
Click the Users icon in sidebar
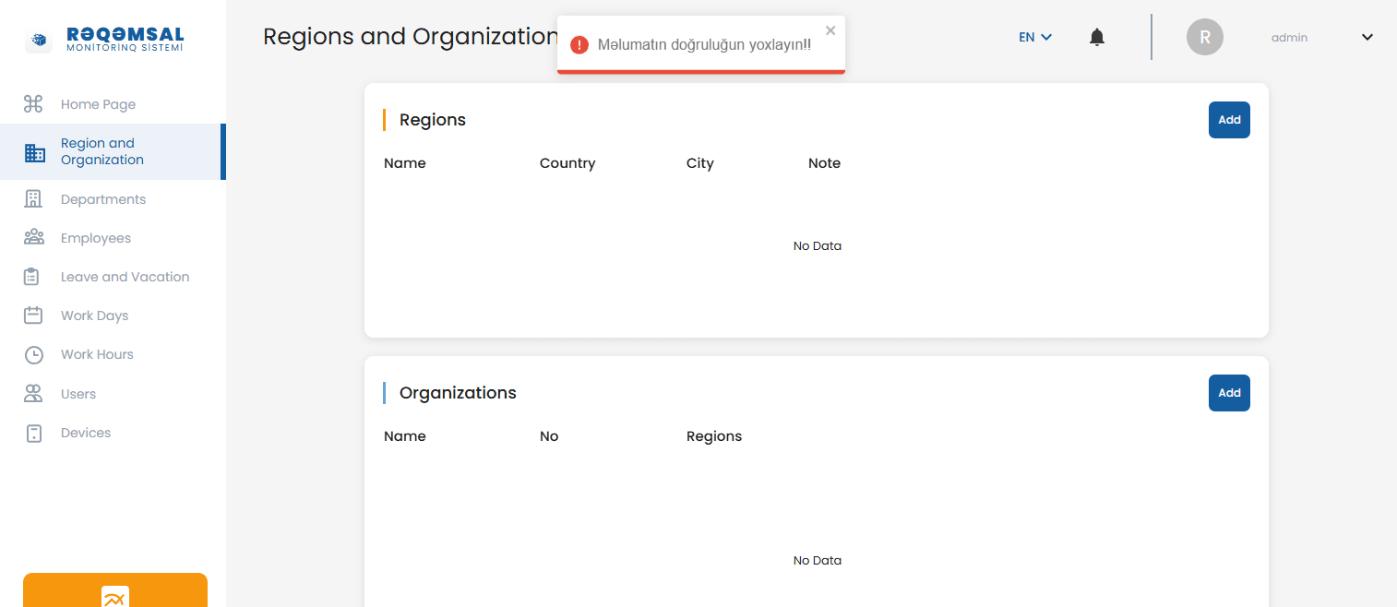(x=33, y=394)
